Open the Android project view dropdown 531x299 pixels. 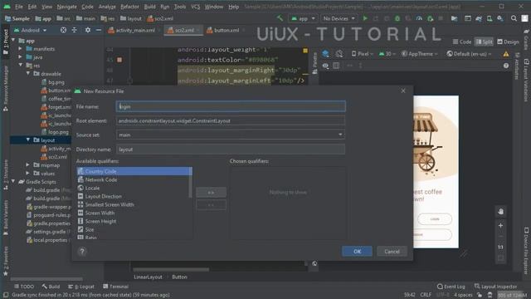[30, 30]
